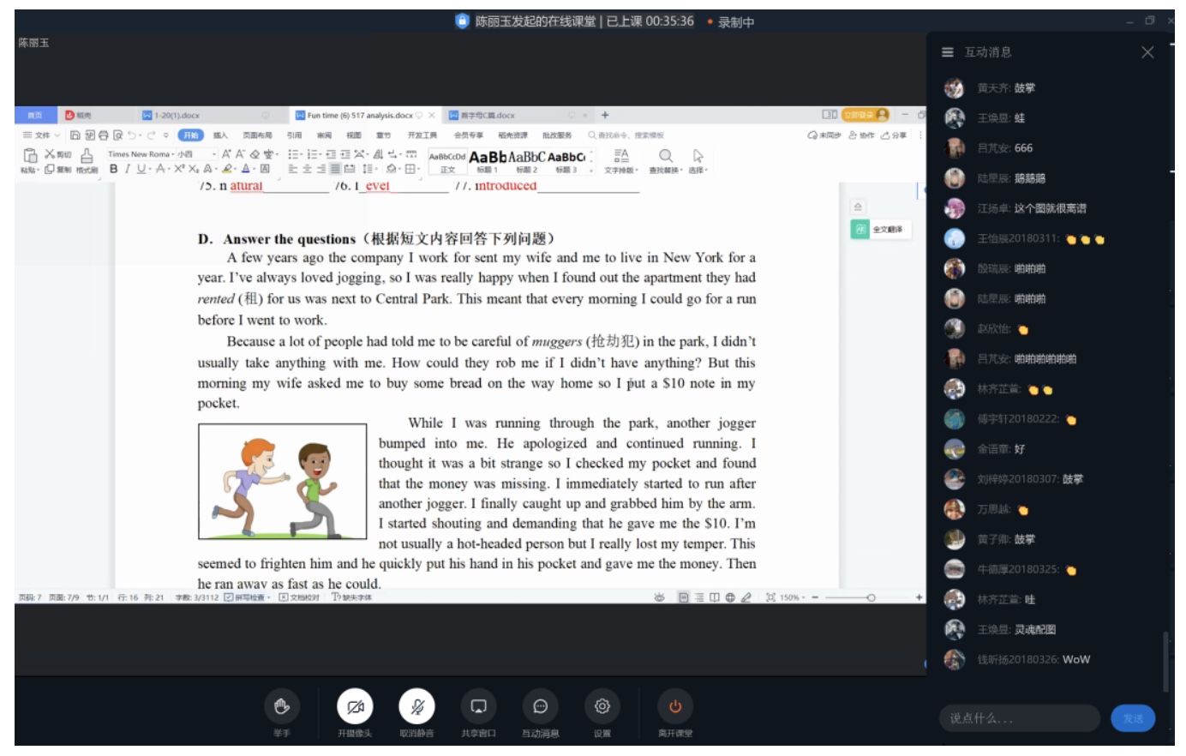The width and height of the screenshot is (1186, 756).
Task: Expand the styles gallery arrow
Action: pos(591,171)
